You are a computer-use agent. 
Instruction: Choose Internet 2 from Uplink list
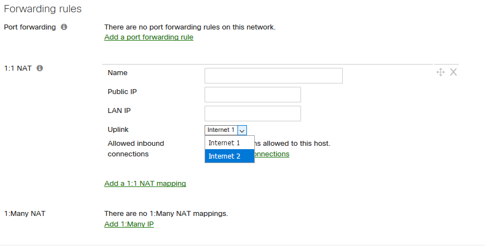230,156
